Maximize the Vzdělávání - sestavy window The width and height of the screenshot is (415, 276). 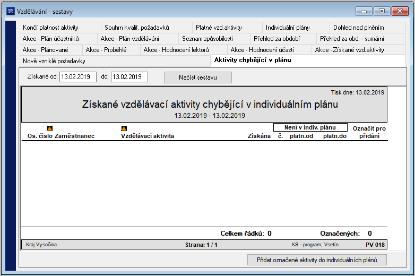click(x=382, y=11)
